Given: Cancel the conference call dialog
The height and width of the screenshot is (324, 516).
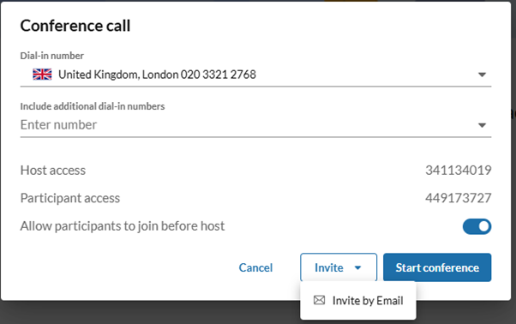Looking at the screenshot, I should click(x=255, y=267).
